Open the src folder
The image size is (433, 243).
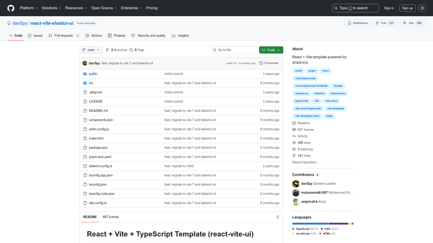tap(91, 83)
